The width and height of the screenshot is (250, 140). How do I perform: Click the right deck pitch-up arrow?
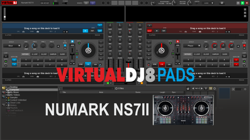click(173, 50)
